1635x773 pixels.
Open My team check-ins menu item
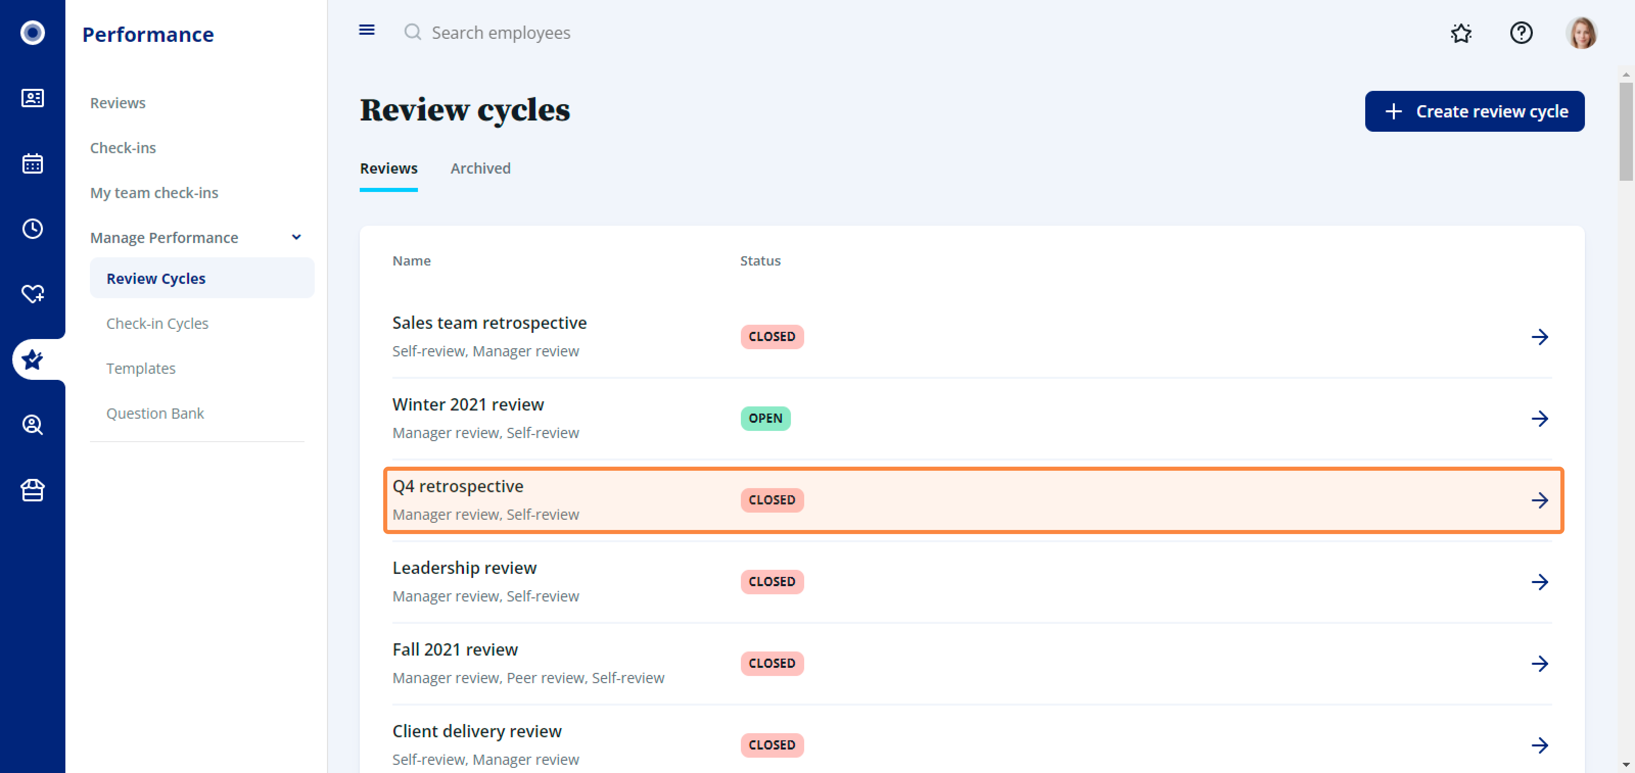pyautogui.click(x=154, y=193)
